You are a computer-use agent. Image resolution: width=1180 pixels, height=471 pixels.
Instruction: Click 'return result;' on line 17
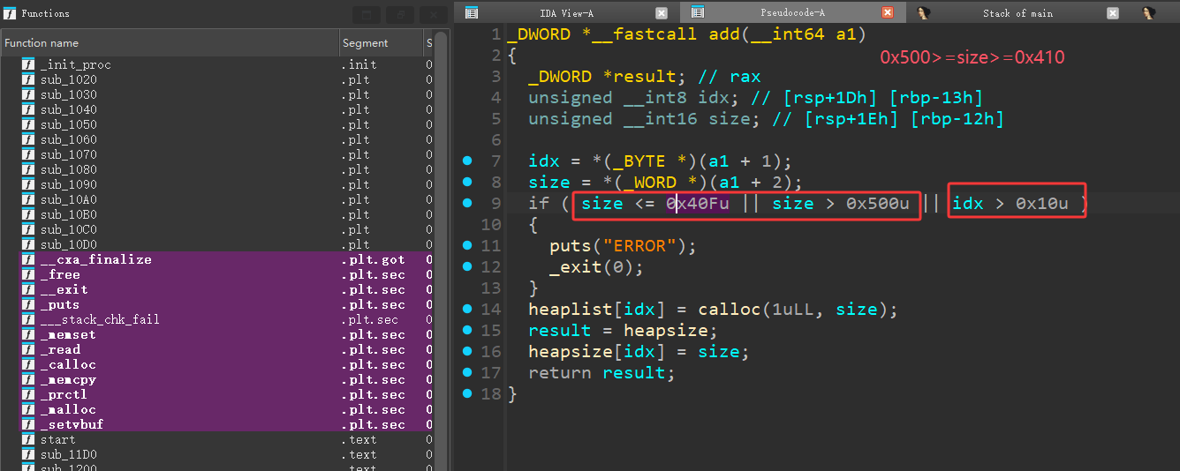point(601,373)
